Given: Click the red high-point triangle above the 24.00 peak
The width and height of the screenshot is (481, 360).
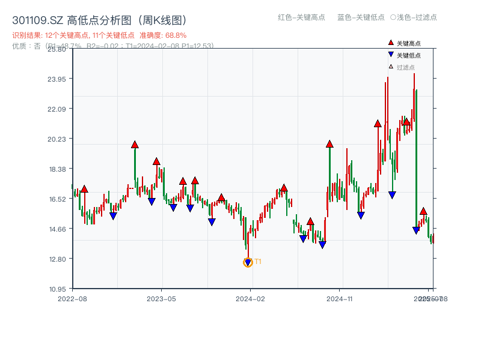Looking at the screenshot, I should (377, 124).
